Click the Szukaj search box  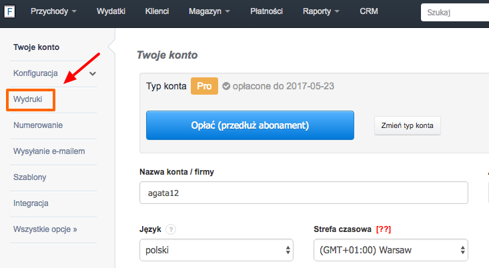(x=455, y=12)
